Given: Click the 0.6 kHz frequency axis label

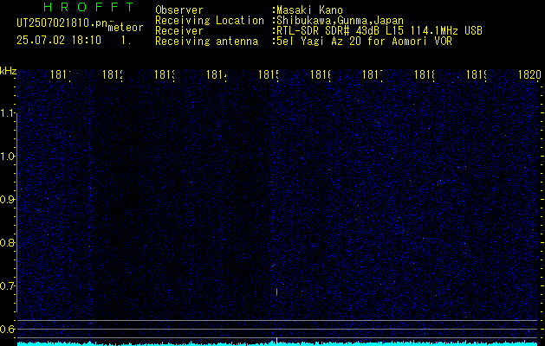Looking at the screenshot, I should [8, 329].
